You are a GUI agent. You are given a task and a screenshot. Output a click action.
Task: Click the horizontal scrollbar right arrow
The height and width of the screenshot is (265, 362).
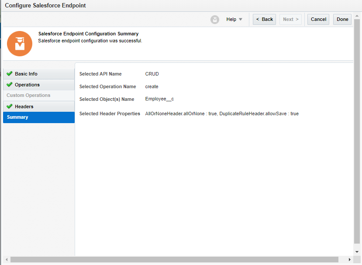click(349, 259)
